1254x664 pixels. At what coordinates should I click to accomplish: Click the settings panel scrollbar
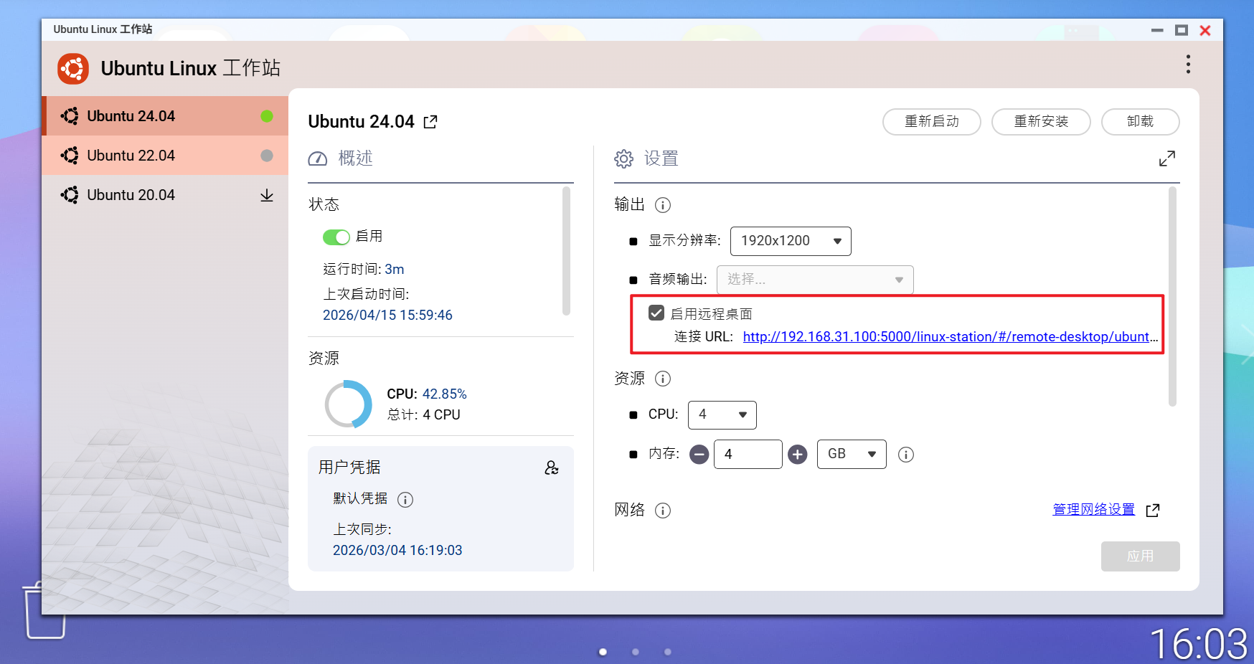1173,296
